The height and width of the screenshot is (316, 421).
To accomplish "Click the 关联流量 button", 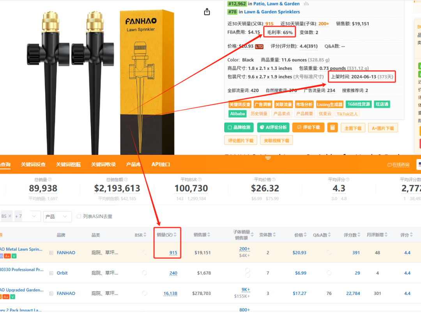I will (283, 105).
